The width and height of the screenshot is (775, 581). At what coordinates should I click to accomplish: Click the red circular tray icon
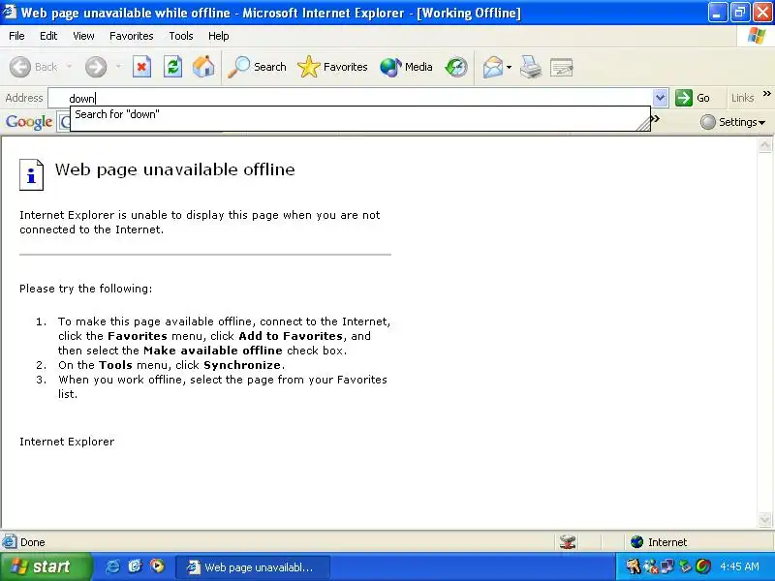(x=703, y=566)
